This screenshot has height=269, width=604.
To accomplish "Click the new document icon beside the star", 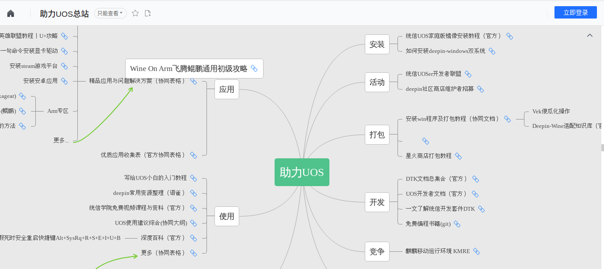I will click(147, 13).
